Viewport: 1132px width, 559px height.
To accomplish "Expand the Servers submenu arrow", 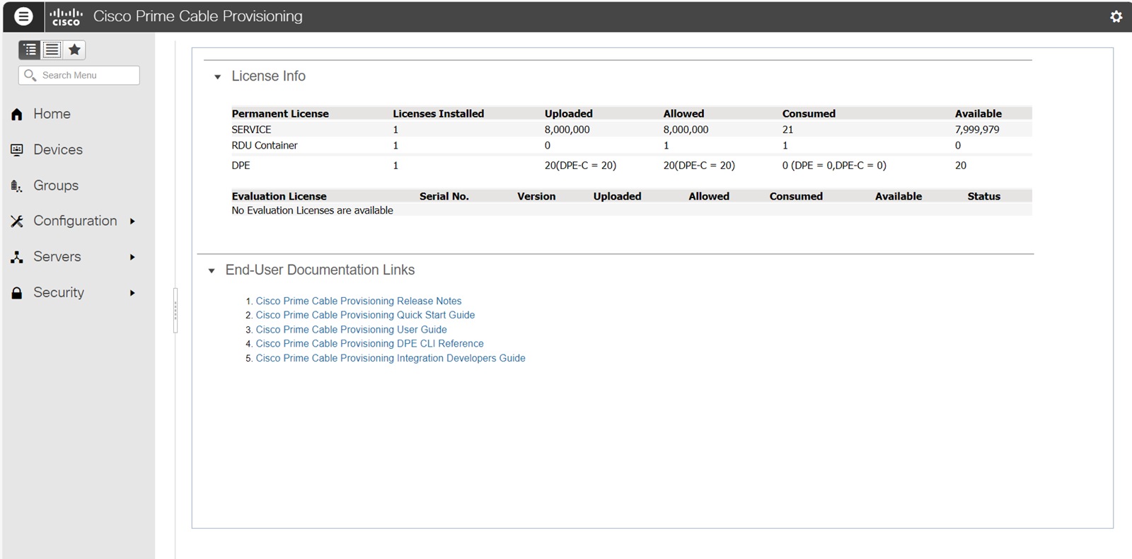I will coord(132,258).
